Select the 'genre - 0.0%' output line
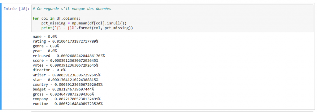This screenshot has width=317, height=112. 46,46
